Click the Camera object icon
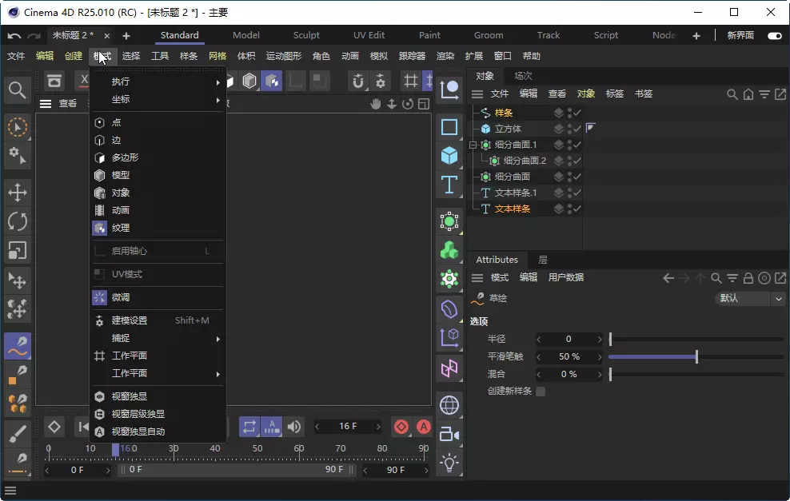This screenshot has height=501, width=790. 449,434
